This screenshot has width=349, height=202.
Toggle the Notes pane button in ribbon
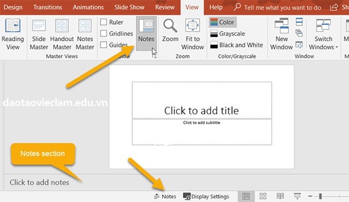(x=146, y=33)
